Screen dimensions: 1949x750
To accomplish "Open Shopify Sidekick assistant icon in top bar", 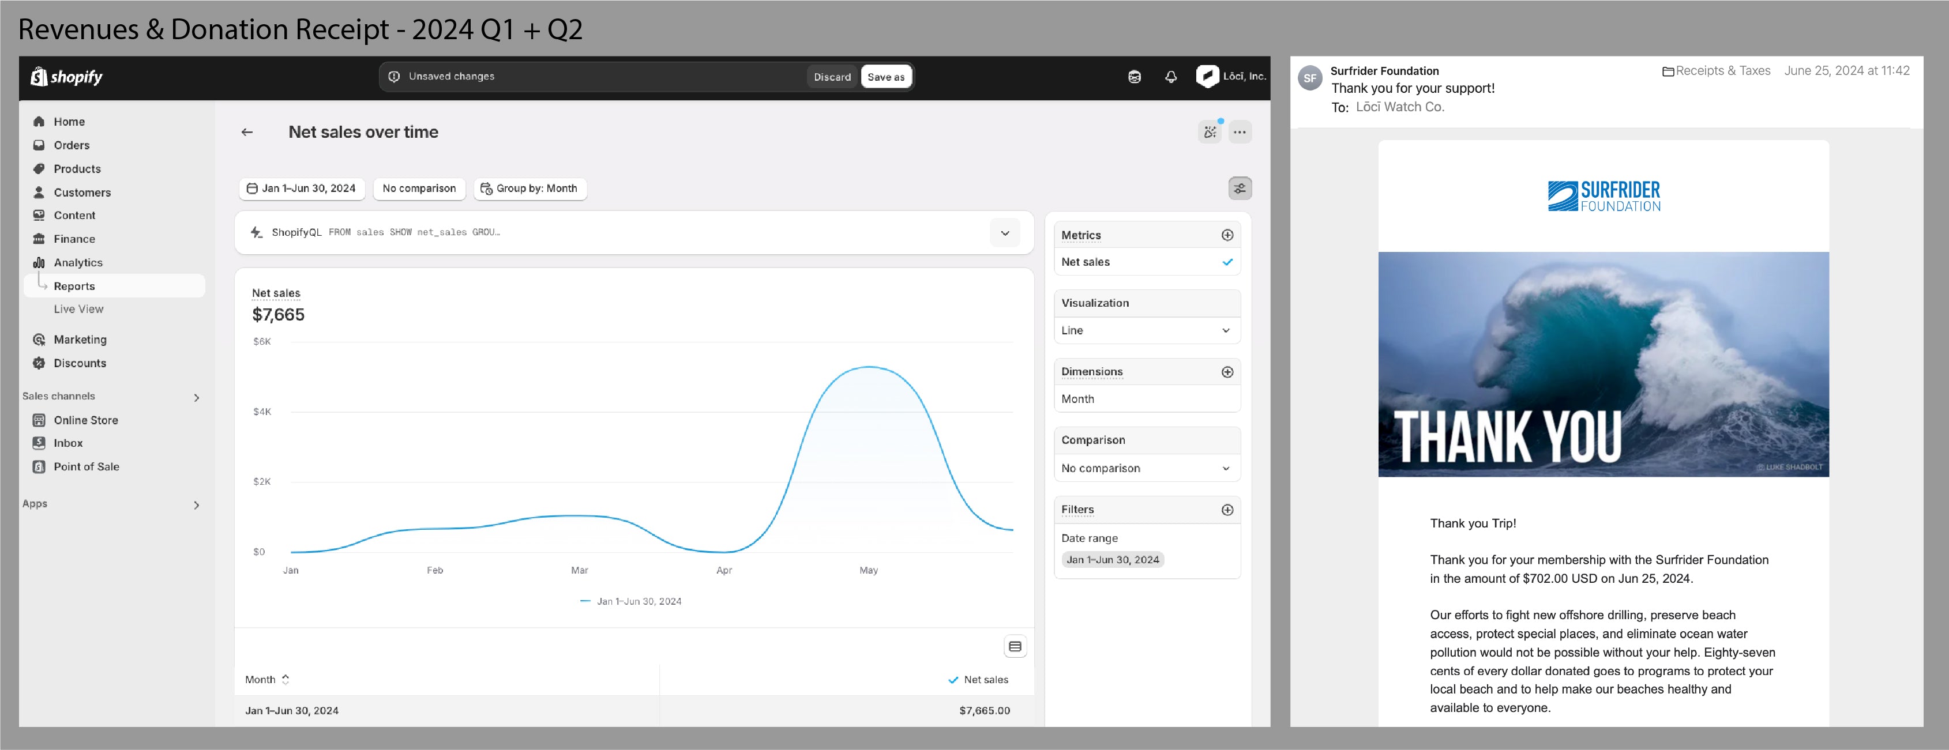I will 1134,76.
